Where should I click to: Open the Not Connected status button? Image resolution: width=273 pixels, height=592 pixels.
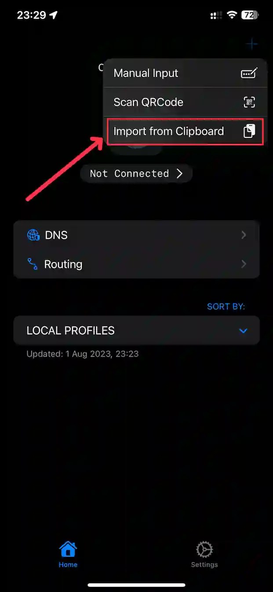tap(136, 174)
